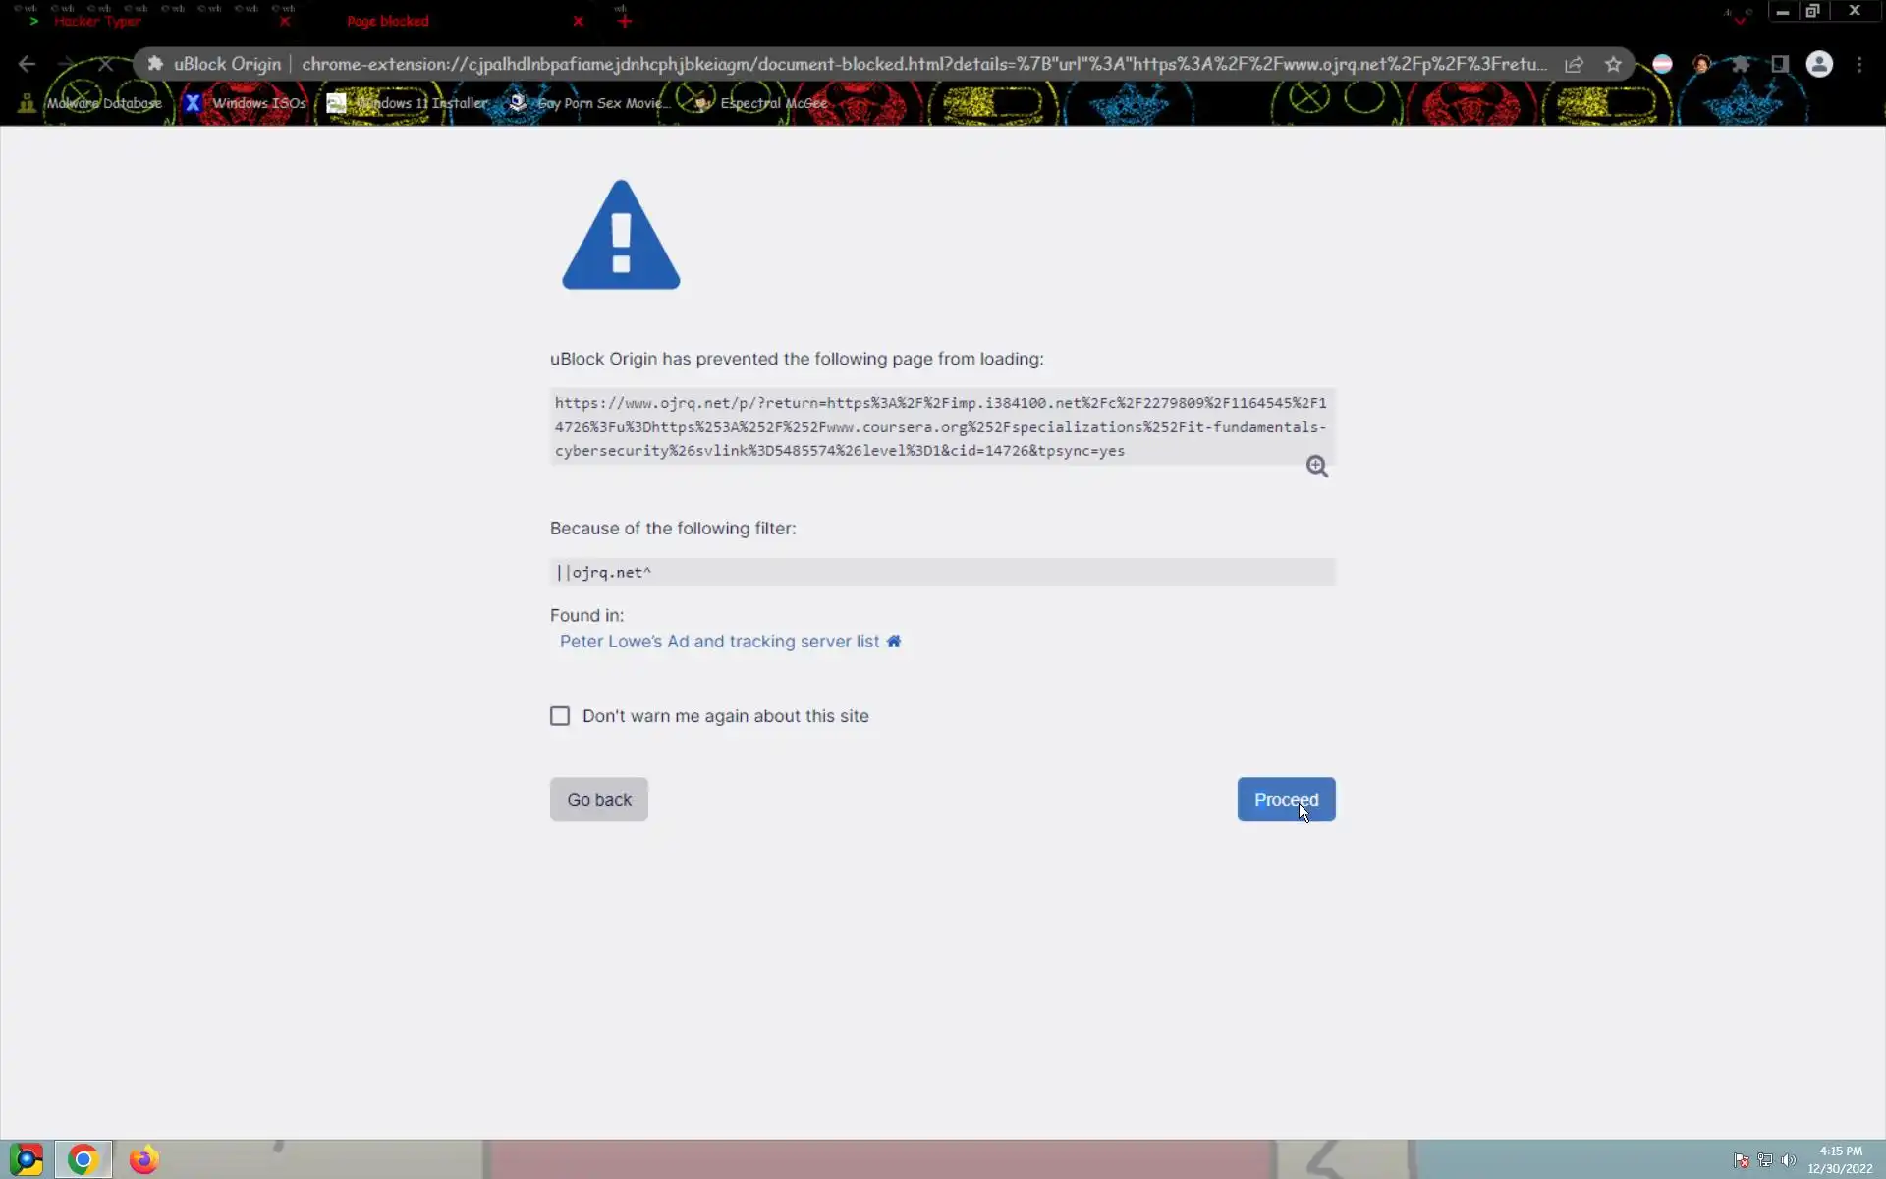
Task: Open Chrome three-dot menu
Action: tap(1859, 64)
